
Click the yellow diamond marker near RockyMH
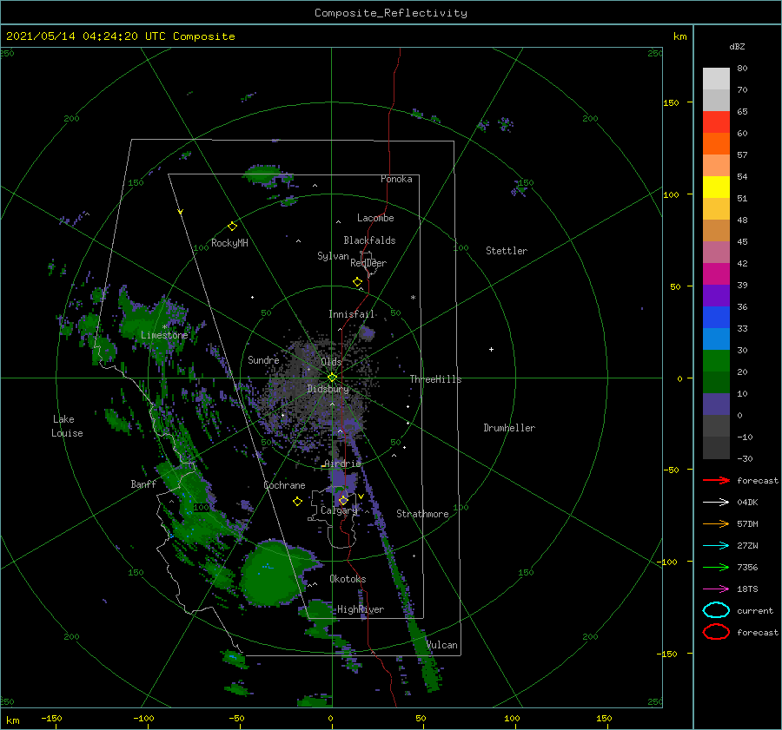point(232,227)
